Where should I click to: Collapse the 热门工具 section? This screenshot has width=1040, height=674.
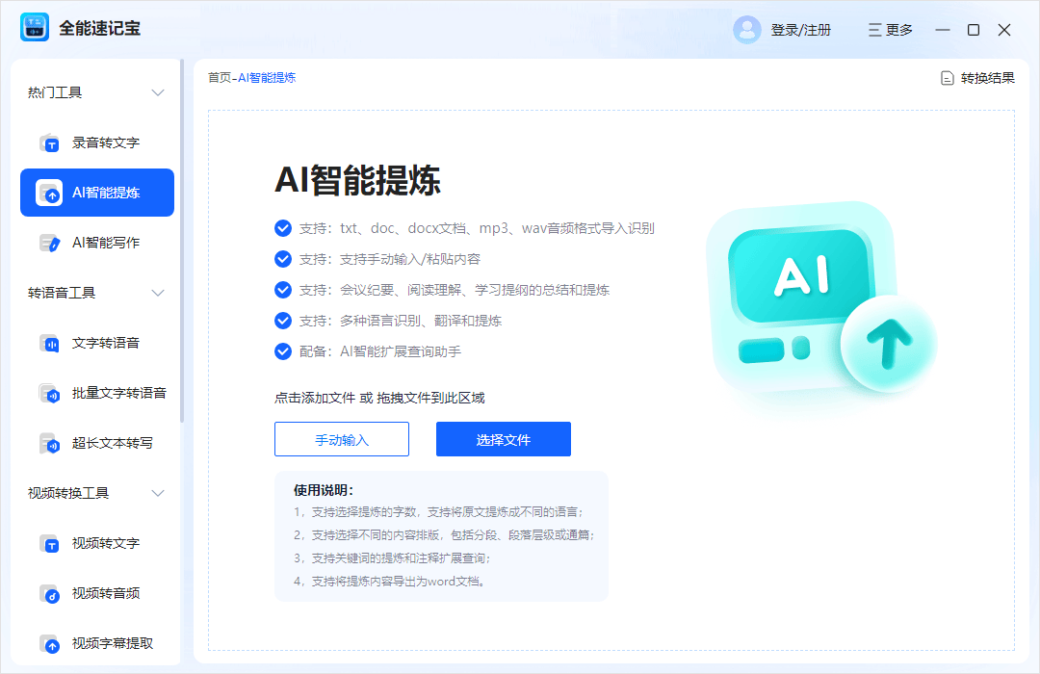click(159, 92)
